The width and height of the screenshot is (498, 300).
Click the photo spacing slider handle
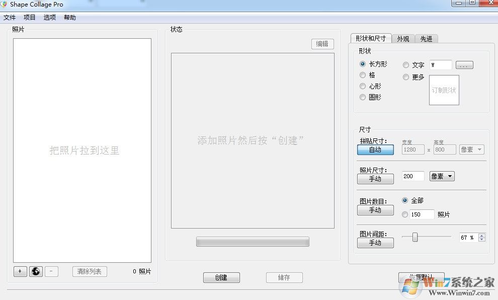(415, 237)
